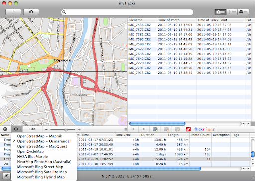The width and height of the screenshot is (255, 181).
Task: Click the search input field
Action: pyautogui.click(x=127, y=12)
